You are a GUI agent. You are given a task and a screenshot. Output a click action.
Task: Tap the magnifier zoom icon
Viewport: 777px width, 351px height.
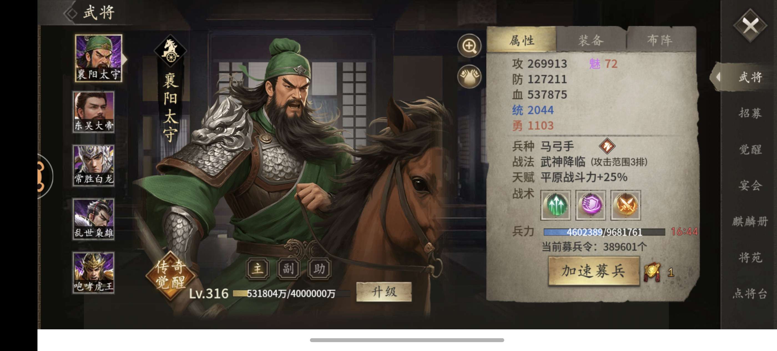pos(469,46)
